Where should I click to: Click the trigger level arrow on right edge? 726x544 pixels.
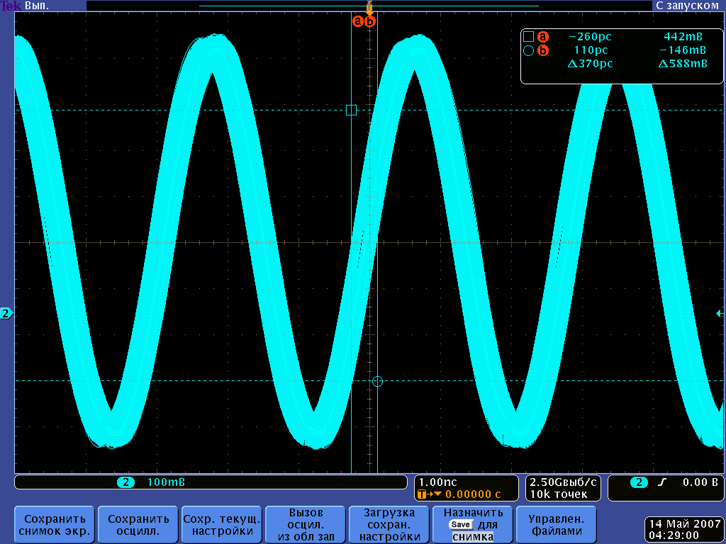point(720,313)
